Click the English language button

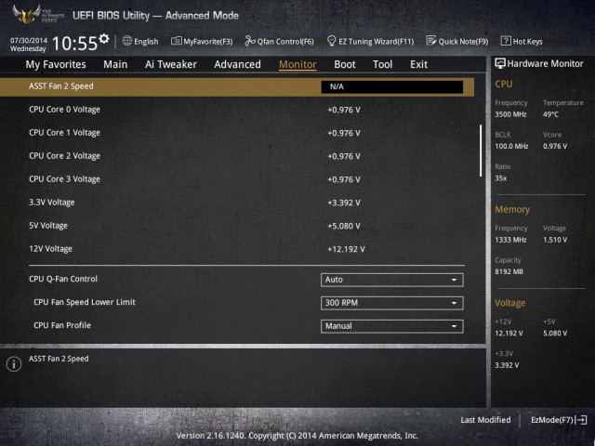[146, 41]
